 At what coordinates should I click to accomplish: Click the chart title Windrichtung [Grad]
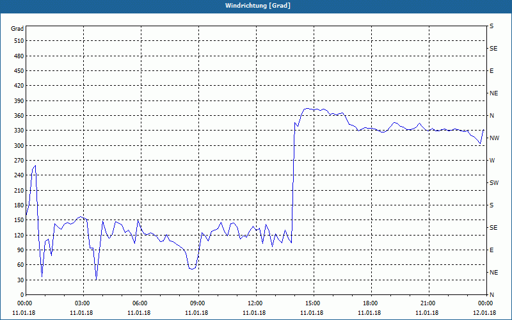[x=258, y=6]
